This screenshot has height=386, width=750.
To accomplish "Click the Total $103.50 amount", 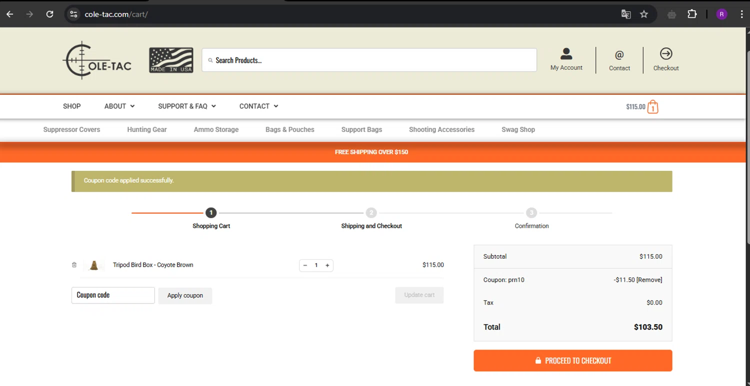I will (648, 327).
